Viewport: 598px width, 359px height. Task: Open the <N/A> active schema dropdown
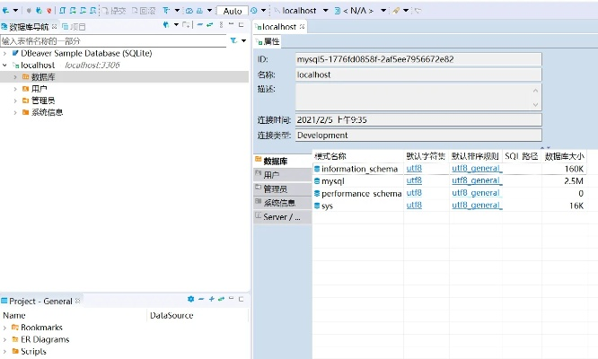pos(359,11)
